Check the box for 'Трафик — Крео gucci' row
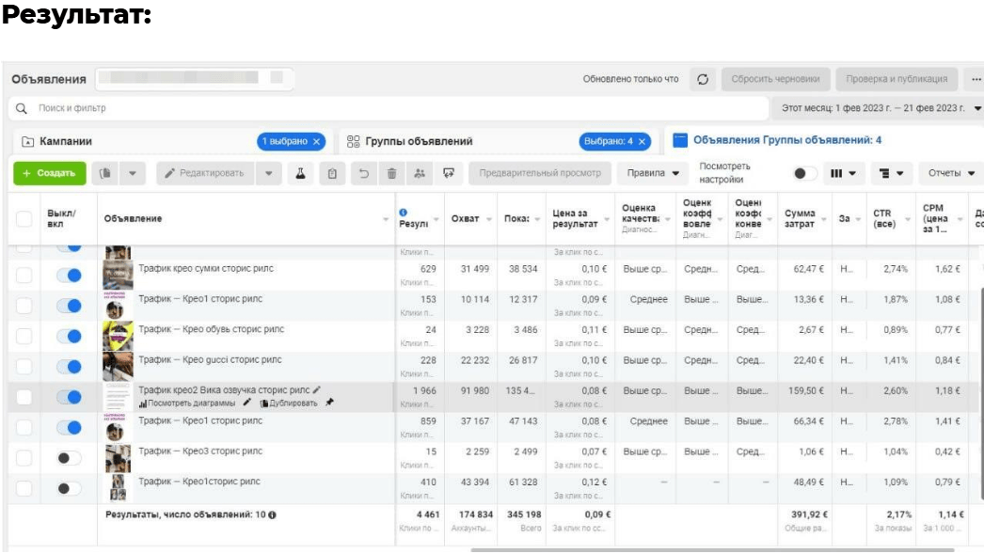This screenshot has width=984, height=554. coord(24,367)
